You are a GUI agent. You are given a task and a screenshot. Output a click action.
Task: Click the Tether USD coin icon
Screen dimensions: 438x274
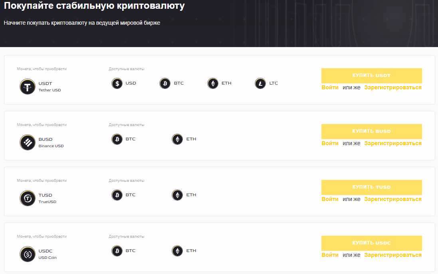(27, 87)
